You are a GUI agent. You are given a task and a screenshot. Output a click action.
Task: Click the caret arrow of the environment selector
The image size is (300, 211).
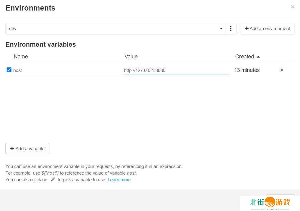point(221,29)
